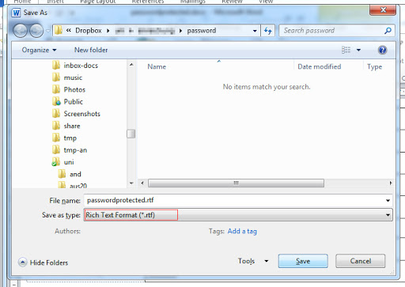Expand the arrow before password in the breadcrumb

pos(180,31)
